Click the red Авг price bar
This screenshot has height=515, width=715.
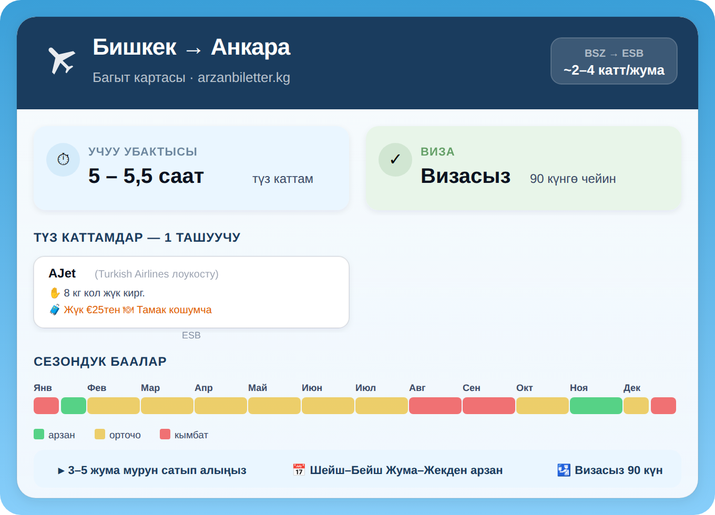coord(435,405)
